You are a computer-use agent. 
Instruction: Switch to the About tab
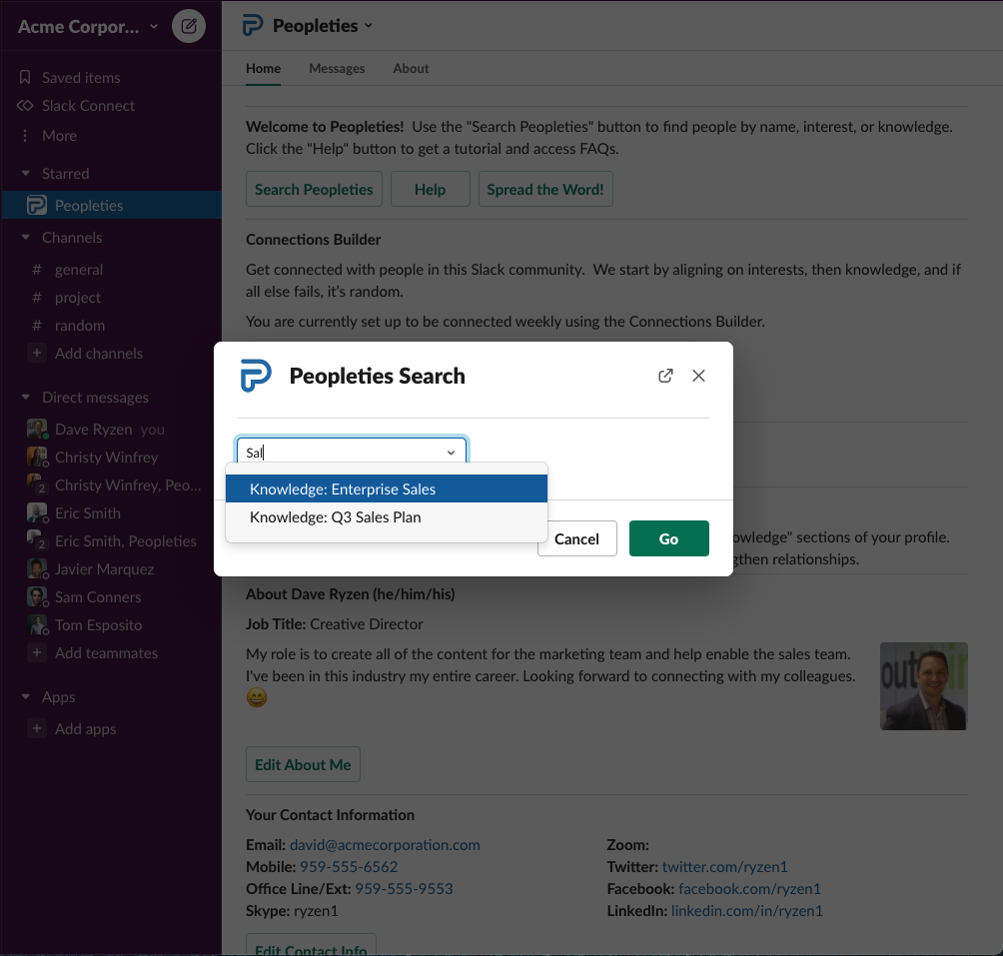[x=411, y=68]
